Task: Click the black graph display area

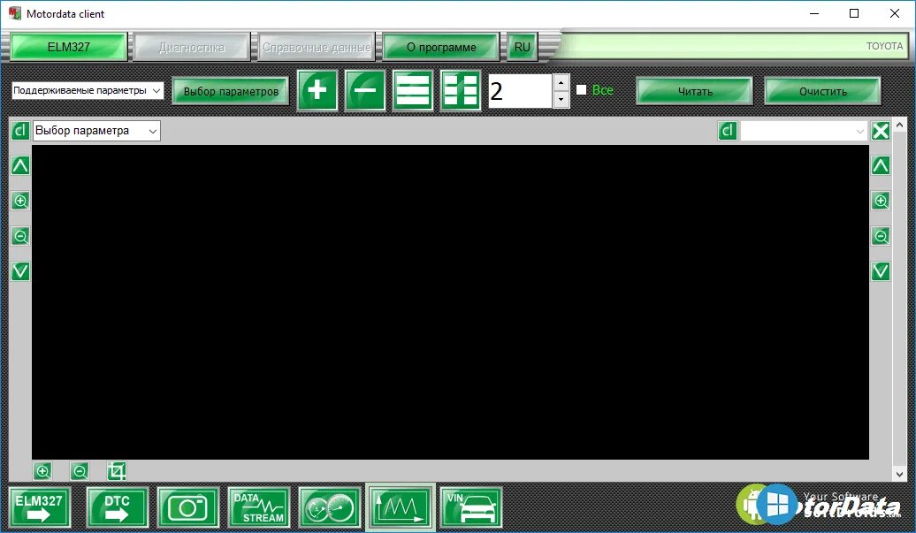Action: 450,301
